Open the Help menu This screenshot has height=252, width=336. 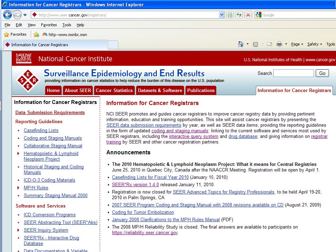80,25
